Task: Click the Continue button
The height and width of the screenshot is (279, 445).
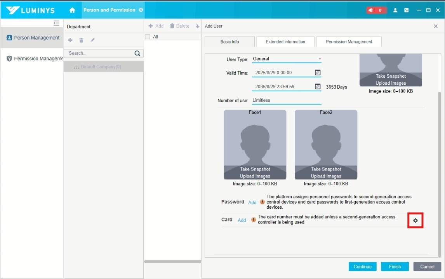Action: (x=363, y=267)
